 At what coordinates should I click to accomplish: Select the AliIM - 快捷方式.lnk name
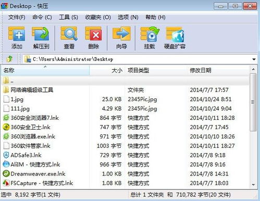35,165
